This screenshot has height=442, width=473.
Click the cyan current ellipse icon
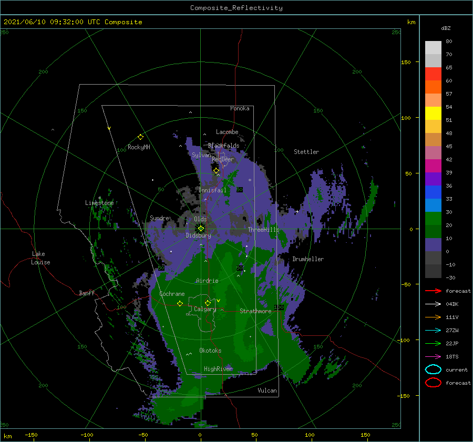pos(433,369)
